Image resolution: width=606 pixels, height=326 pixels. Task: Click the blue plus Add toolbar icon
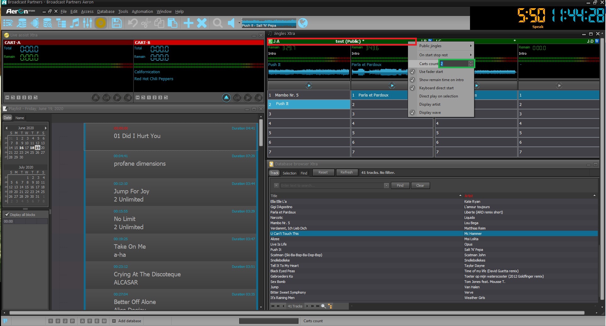[188, 23]
